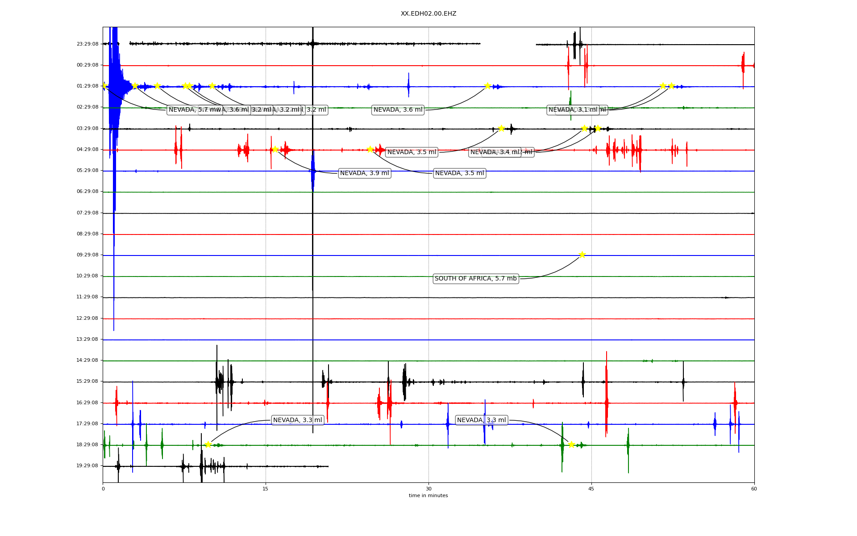The image size is (857, 536).
Task: Click the x-axis tick label 0
Action: pyautogui.click(x=103, y=489)
